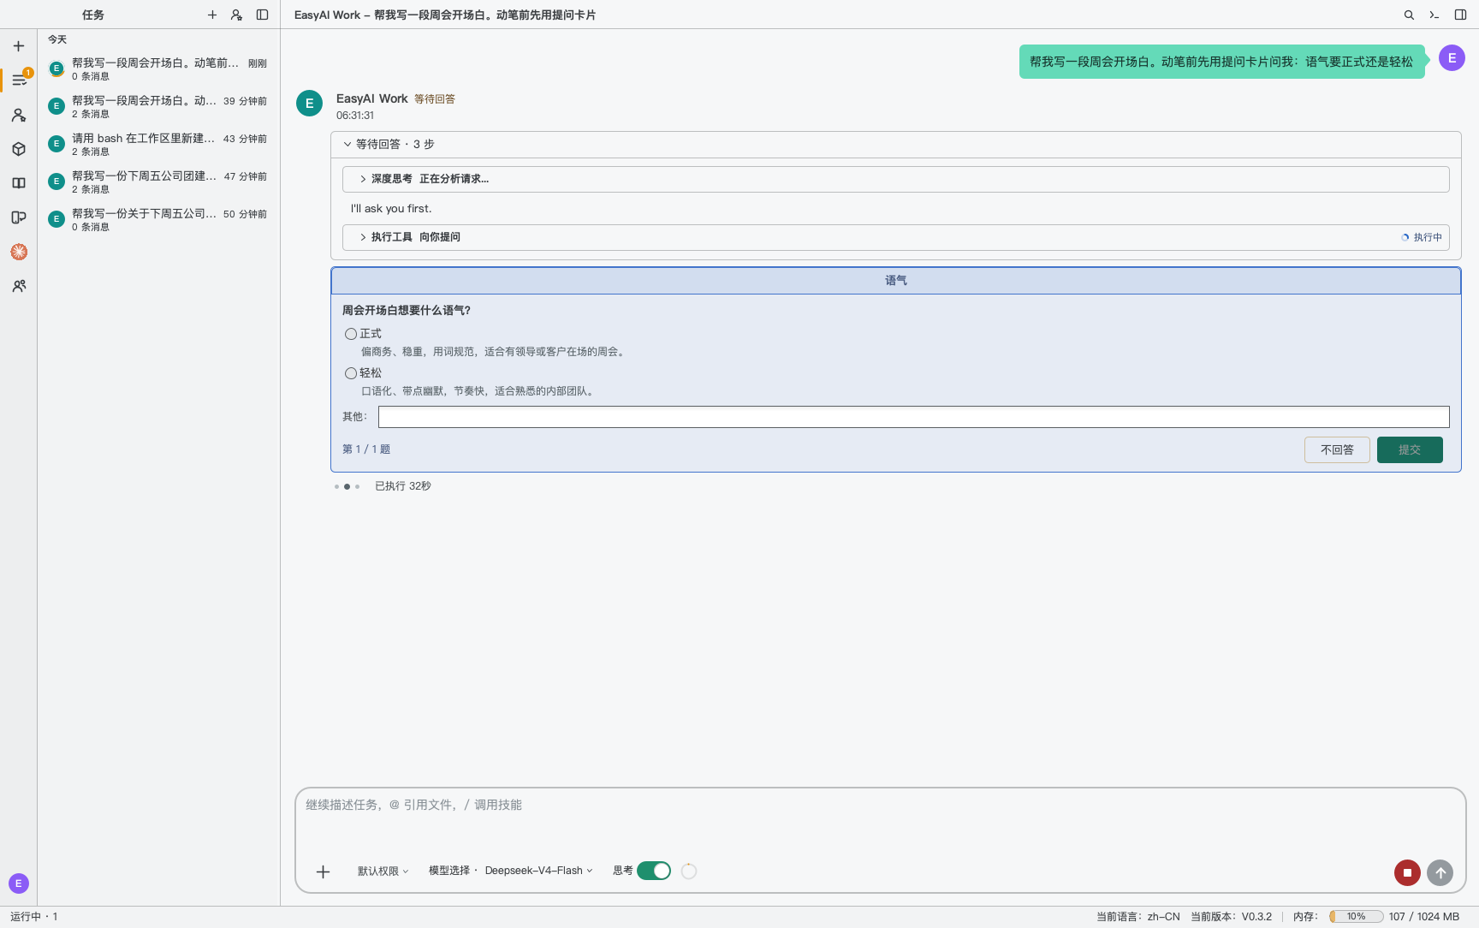Open the cube icon in left rail
The height and width of the screenshot is (928, 1479).
click(x=18, y=149)
